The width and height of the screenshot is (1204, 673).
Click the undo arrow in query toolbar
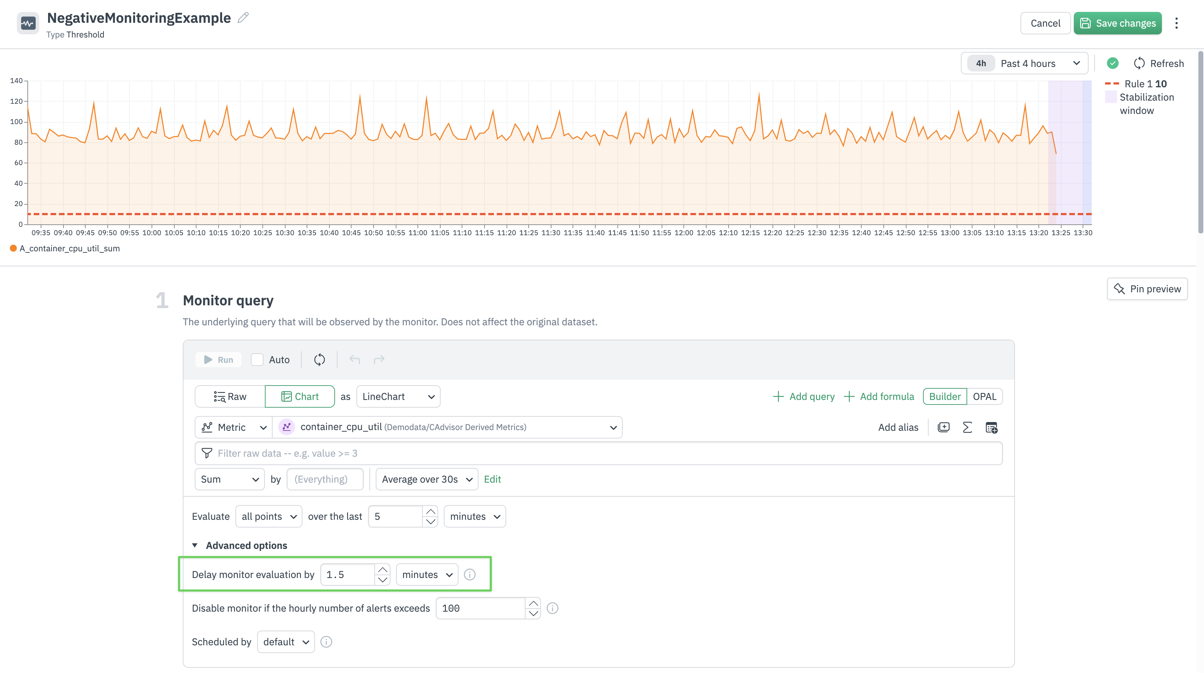[x=355, y=360]
